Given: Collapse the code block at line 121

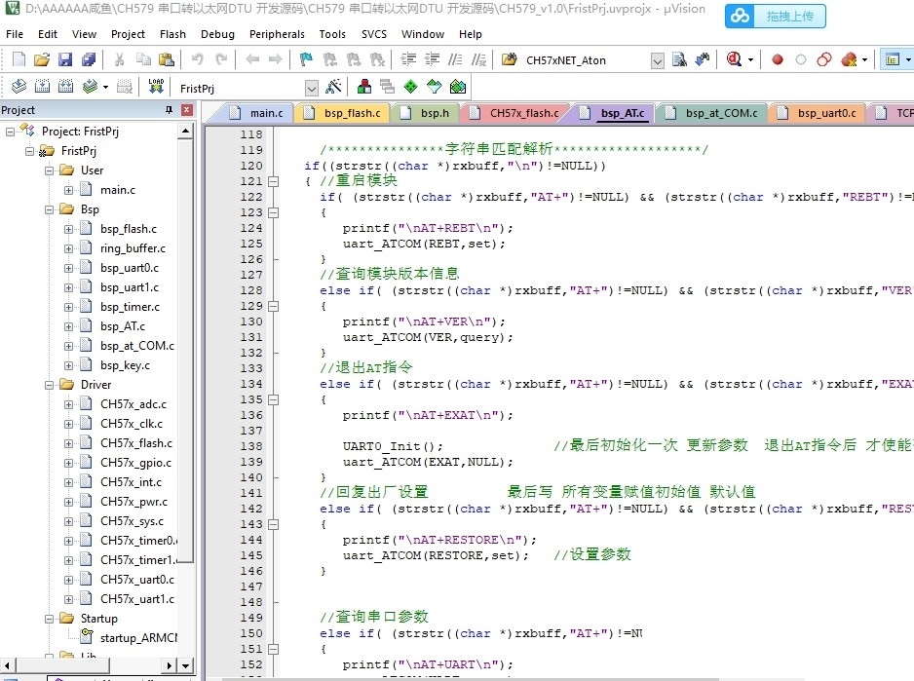Looking at the screenshot, I should [275, 181].
